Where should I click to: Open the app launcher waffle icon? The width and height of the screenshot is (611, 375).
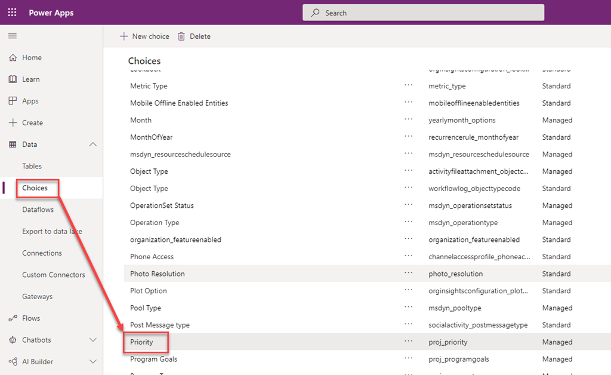[x=12, y=13]
